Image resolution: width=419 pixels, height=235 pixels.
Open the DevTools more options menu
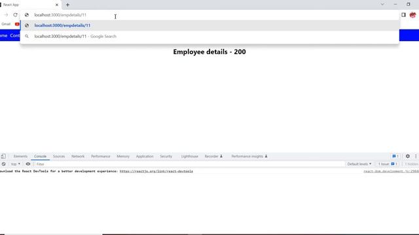pyautogui.click(x=416, y=157)
